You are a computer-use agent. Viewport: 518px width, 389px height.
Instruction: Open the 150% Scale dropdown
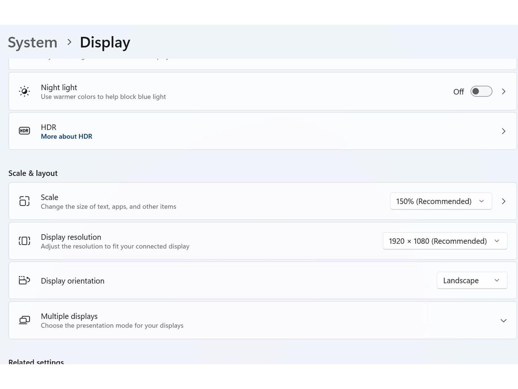[441, 201]
